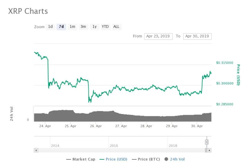Click the 2014 marker in navigator
Screen dimensions: 242x164
point(55,146)
